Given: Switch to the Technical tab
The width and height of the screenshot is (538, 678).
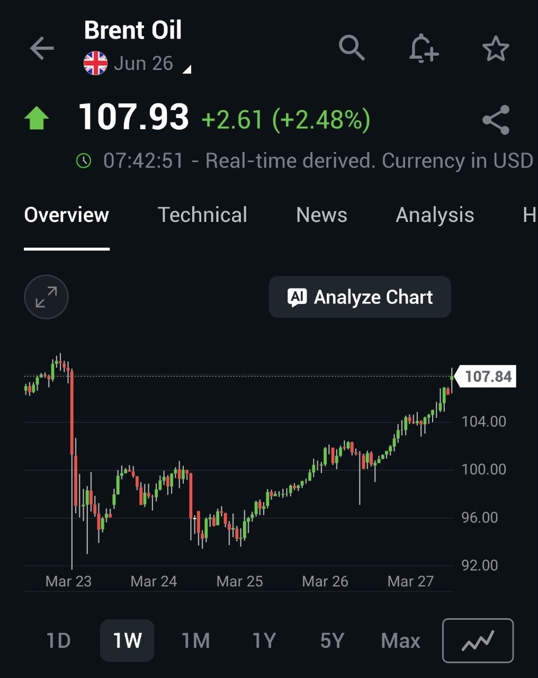Looking at the screenshot, I should (202, 215).
